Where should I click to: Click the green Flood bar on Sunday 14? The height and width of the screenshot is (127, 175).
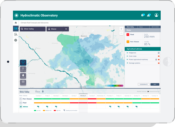[137, 103]
